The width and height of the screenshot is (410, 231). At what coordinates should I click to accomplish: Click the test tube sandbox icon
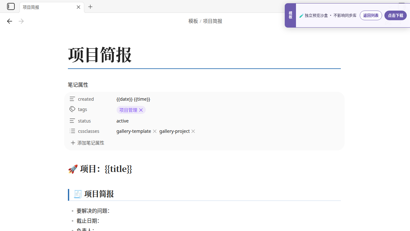pos(301,15)
